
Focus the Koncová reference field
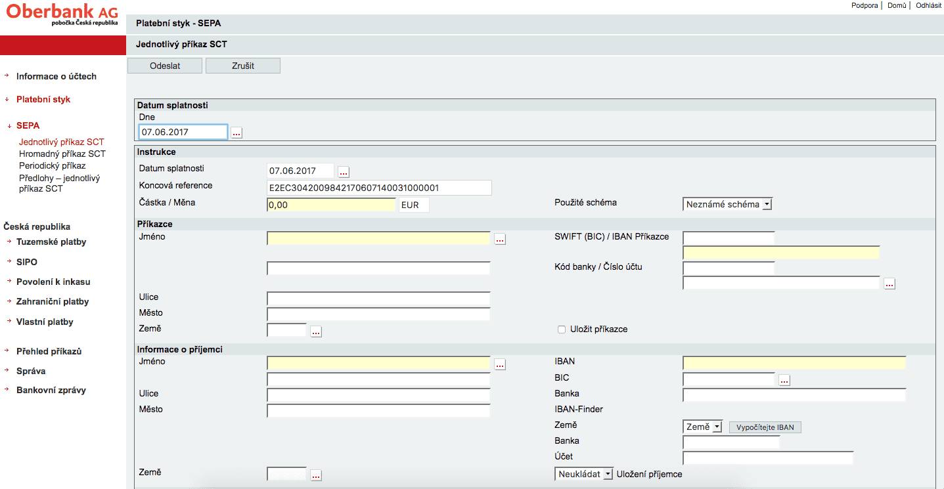pos(380,188)
